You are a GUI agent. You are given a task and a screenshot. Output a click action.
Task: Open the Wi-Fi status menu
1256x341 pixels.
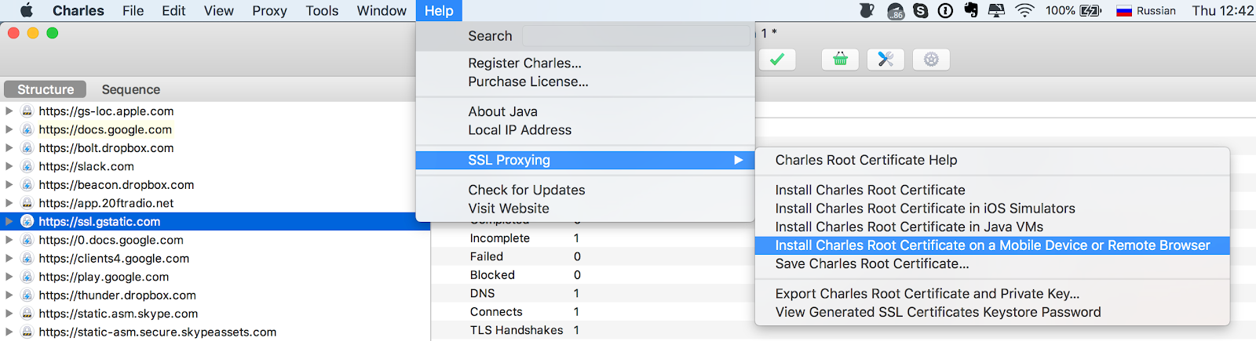pos(1024,10)
